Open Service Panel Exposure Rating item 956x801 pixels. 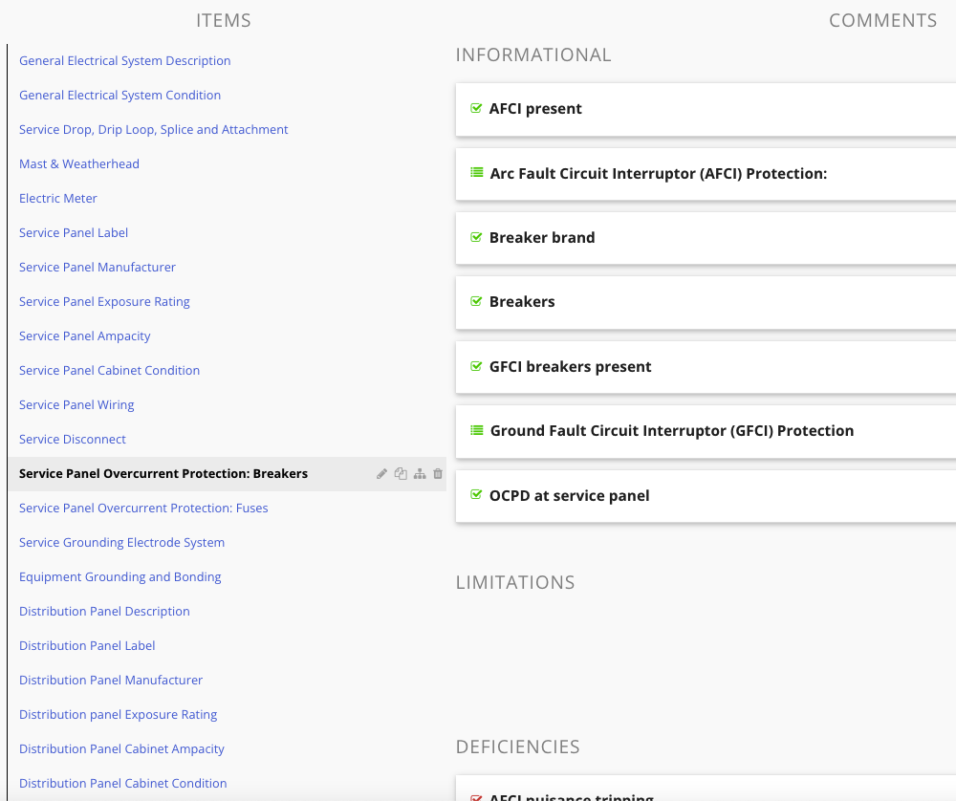(104, 302)
